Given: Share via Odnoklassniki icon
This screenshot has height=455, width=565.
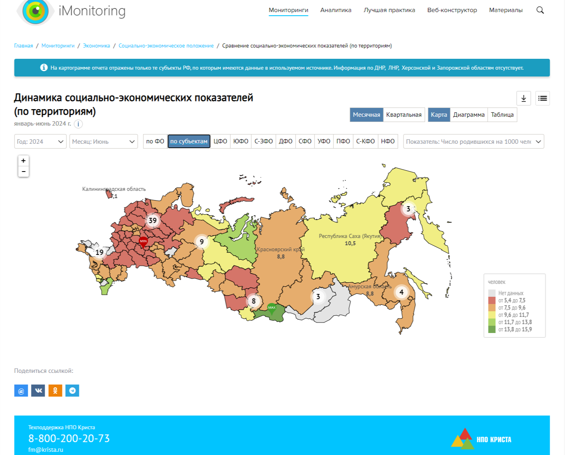Looking at the screenshot, I should pos(55,391).
